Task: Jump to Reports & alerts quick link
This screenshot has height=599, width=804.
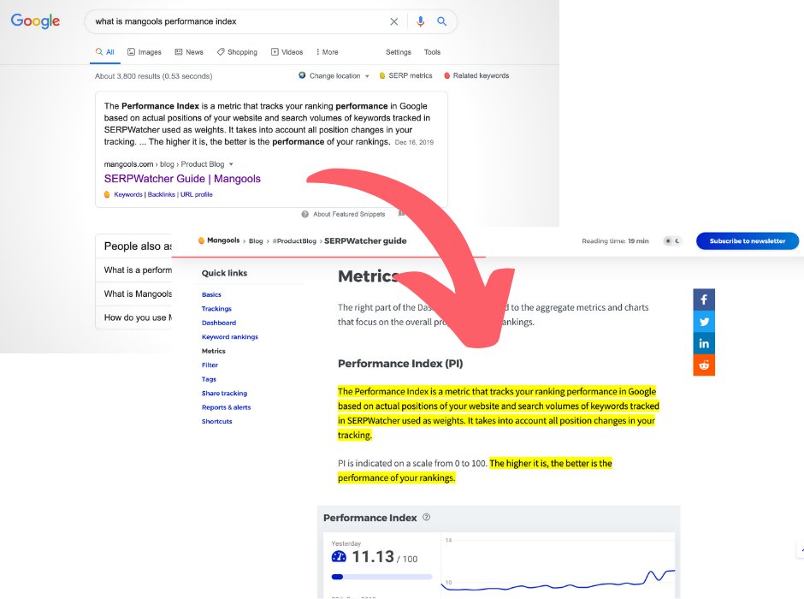Action: [x=226, y=407]
